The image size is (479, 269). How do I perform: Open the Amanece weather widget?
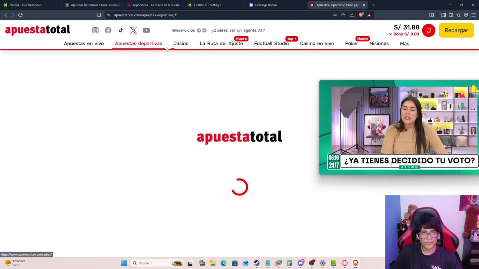tap(15, 263)
